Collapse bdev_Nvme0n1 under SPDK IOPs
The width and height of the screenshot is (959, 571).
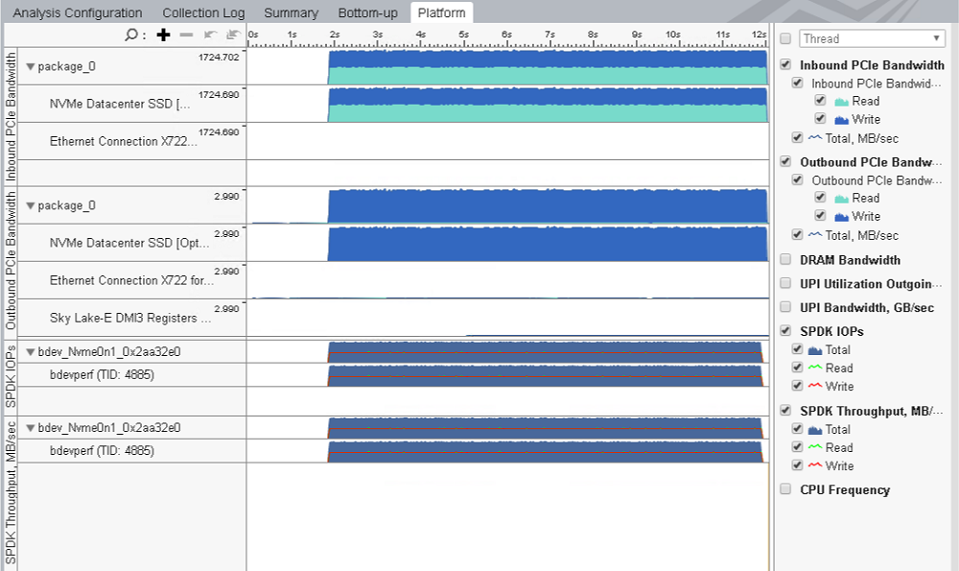point(31,352)
